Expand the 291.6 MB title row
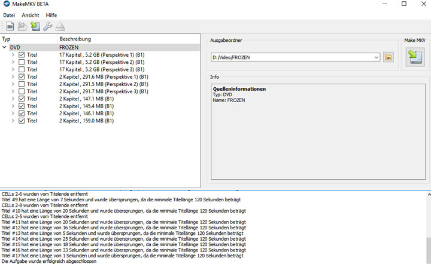431x264 pixels. click(x=13, y=77)
